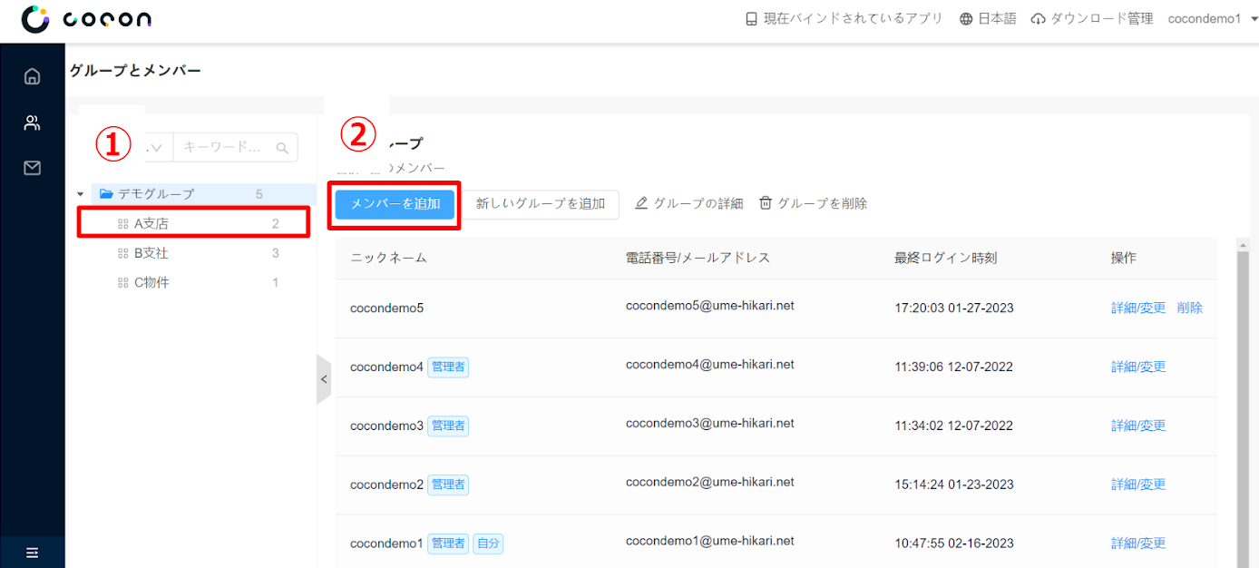1259x568 pixels.
Task: Open the home icon in sidebar
Action: tap(33, 76)
